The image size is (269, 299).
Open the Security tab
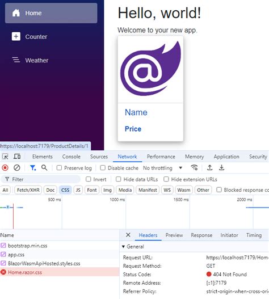(258, 157)
